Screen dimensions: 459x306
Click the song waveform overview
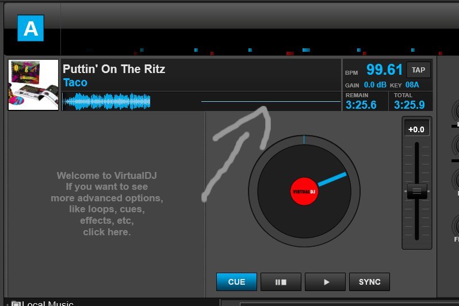tap(201, 101)
